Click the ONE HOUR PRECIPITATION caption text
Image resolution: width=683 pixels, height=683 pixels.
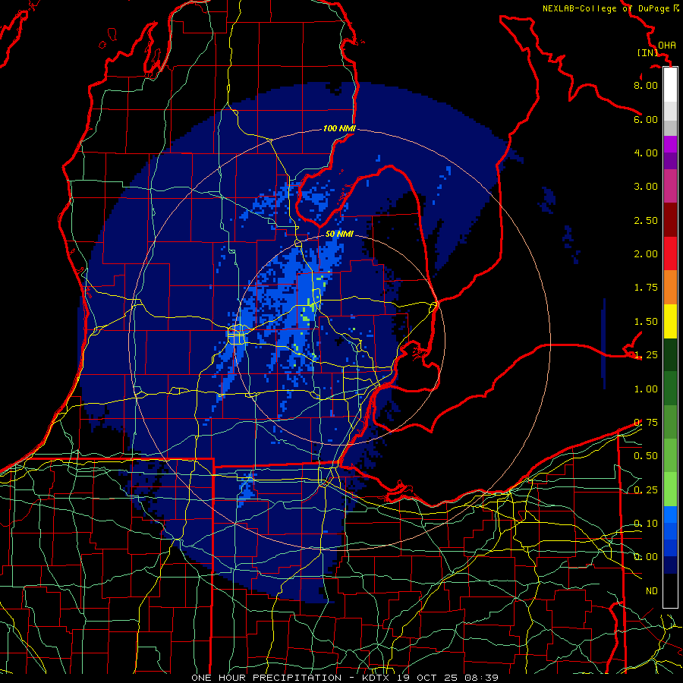pos(266,678)
